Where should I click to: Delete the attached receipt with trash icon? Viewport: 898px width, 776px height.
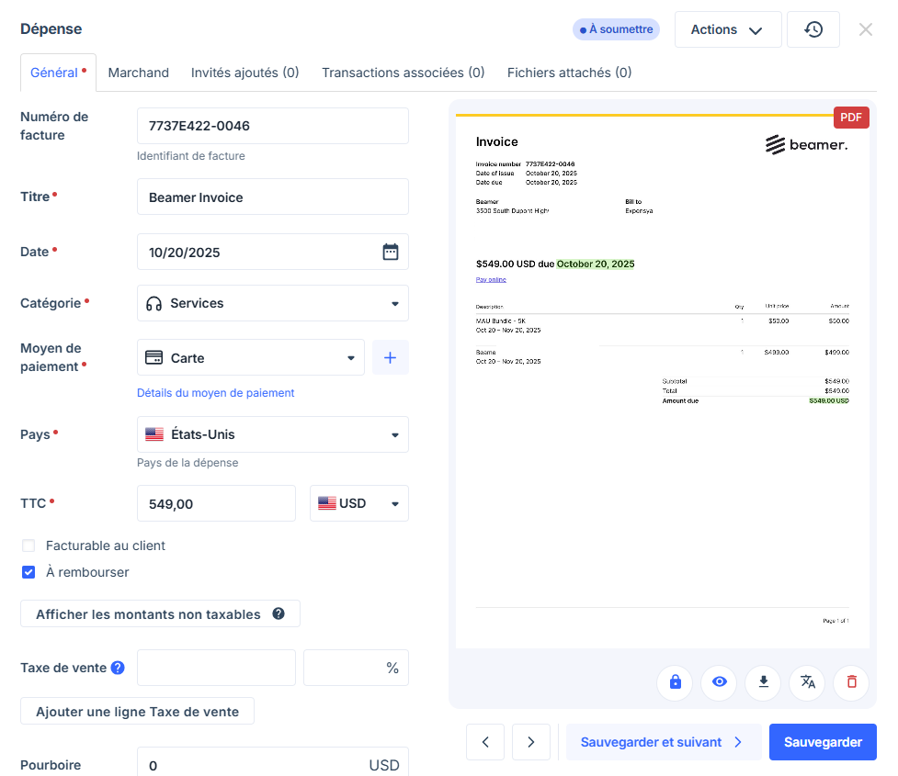pos(851,682)
